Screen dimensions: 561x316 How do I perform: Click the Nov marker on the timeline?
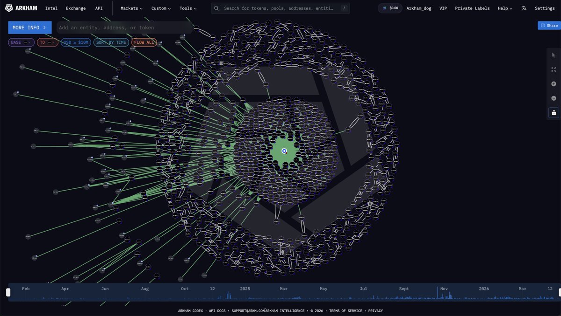[444, 289]
